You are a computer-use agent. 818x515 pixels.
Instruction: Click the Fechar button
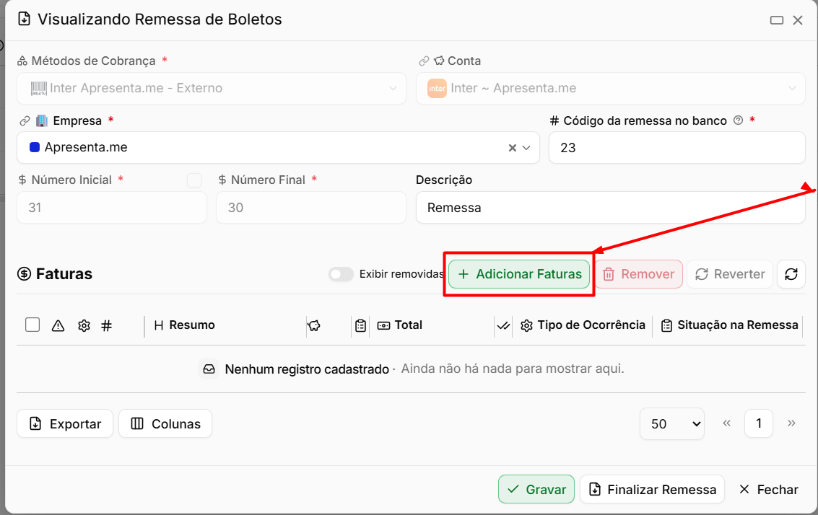[x=768, y=490]
